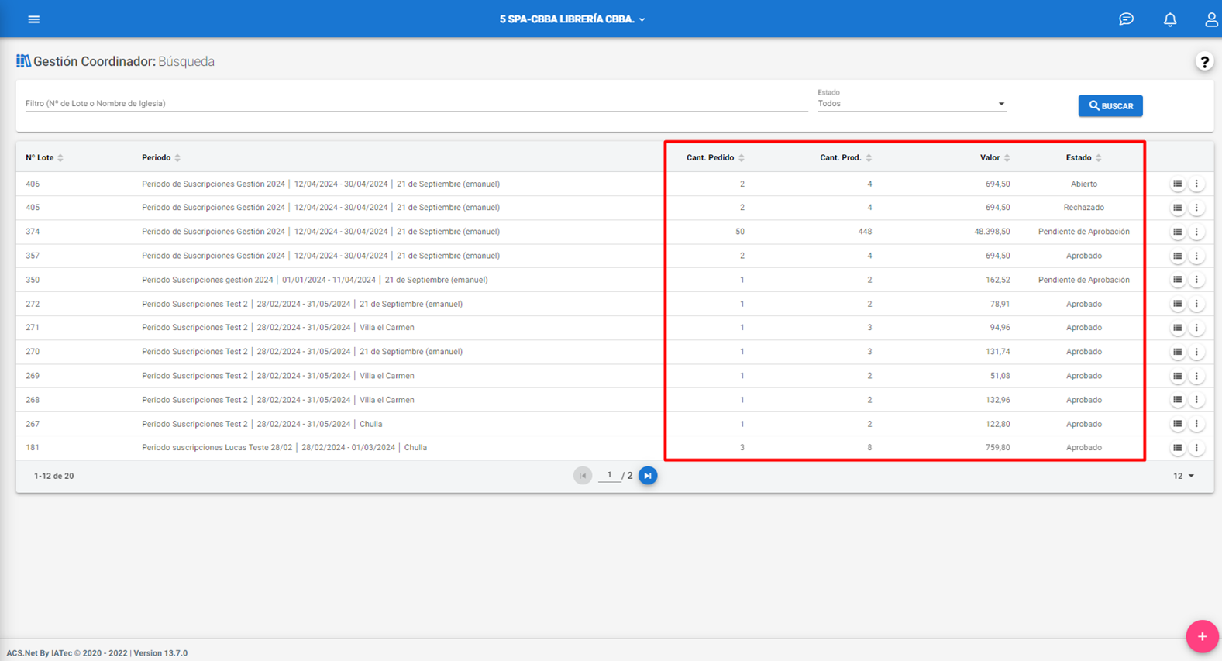Sort table by Nº Lote column
1222x661 pixels.
(44, 158)
